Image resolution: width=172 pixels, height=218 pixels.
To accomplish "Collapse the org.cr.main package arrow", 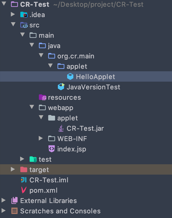I will [41, 56].
